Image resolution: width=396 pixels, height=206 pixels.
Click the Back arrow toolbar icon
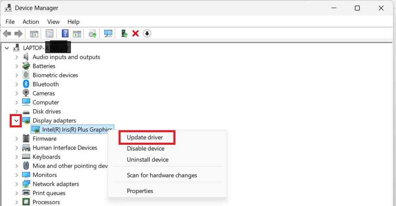click(x=7, y=33)
